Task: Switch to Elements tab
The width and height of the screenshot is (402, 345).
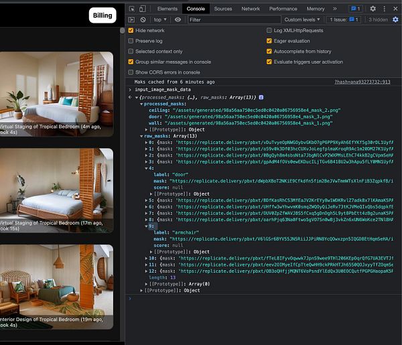Action: pyautogui.click(x=167, y=9)
